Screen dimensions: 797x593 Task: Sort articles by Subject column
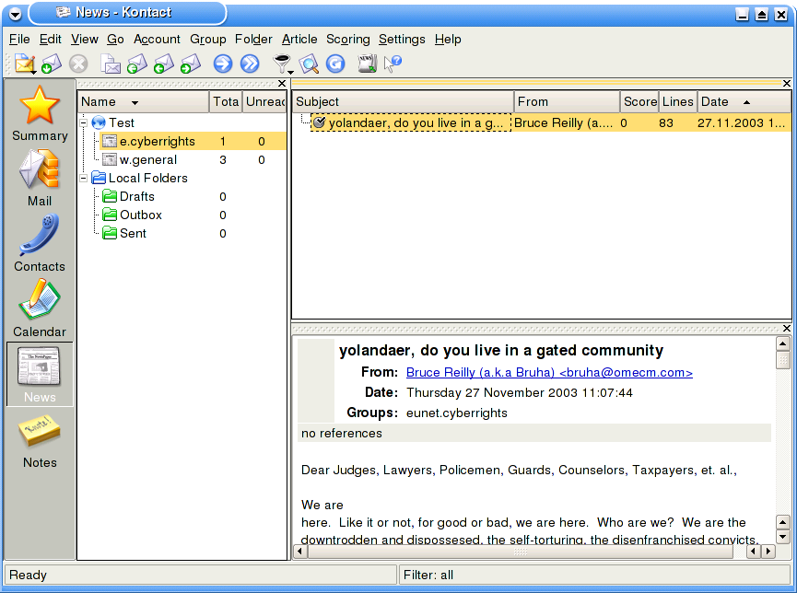click(403, 101)
